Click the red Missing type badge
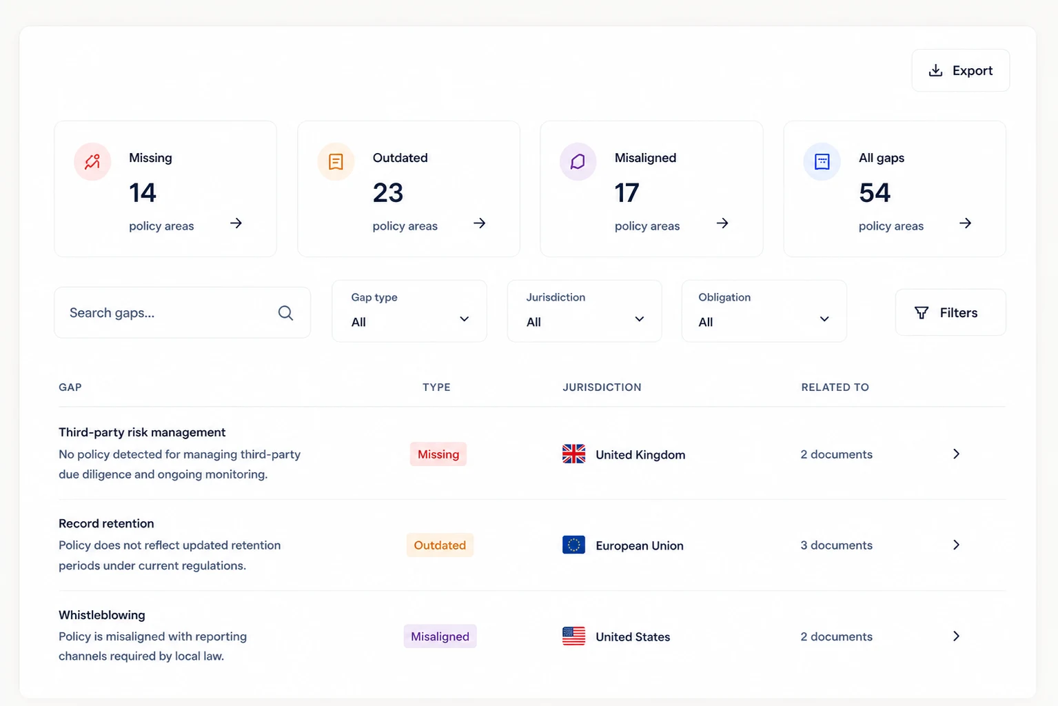Viewport: 1058px width, 706px height. click(x=438, y=454)
